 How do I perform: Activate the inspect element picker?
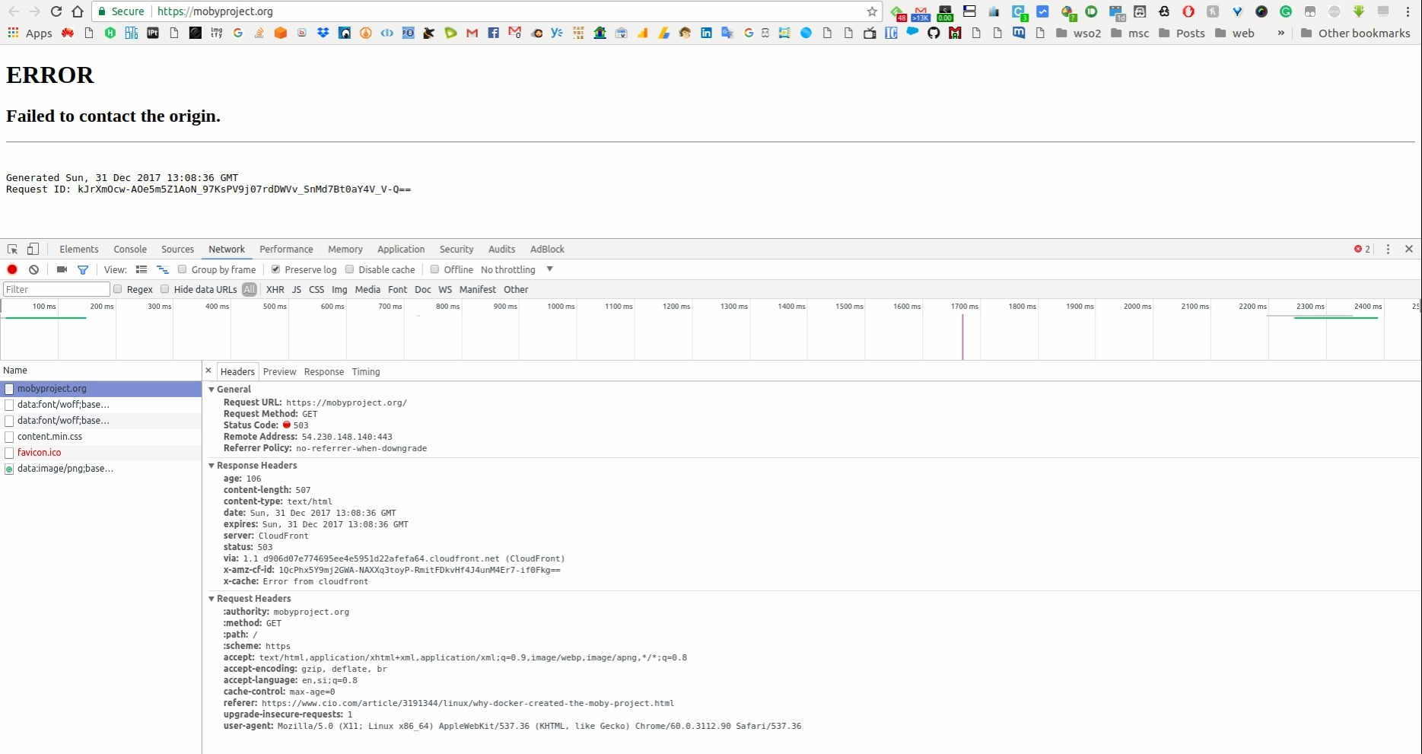point(12,249)
